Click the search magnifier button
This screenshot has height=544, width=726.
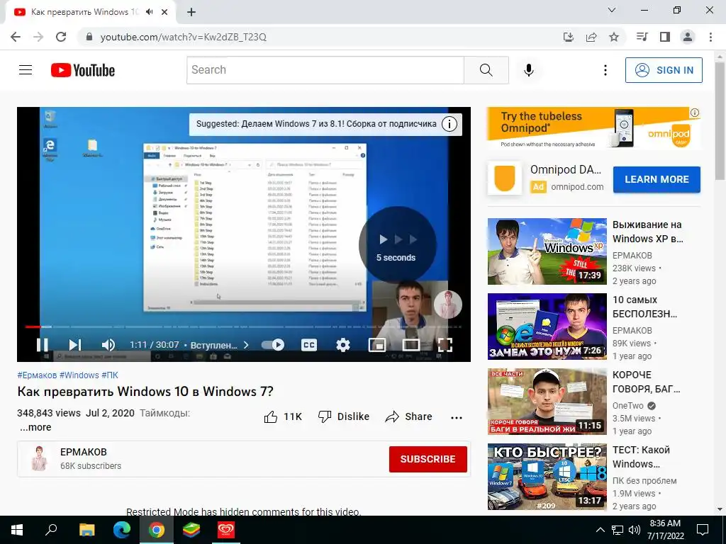point(486,70)
